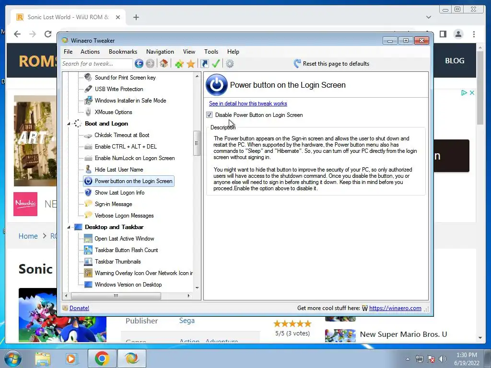
Task: Select Power button on the Login Screen item
Action: [129, 181]
